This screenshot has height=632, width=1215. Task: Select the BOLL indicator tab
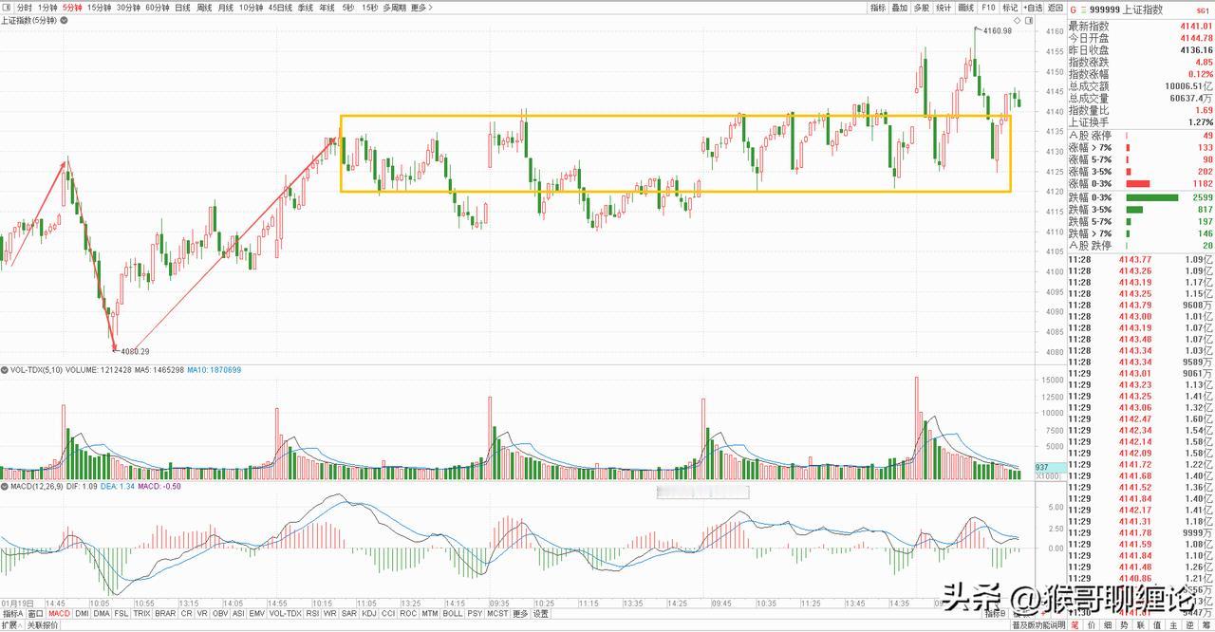(x=452, y=613)
